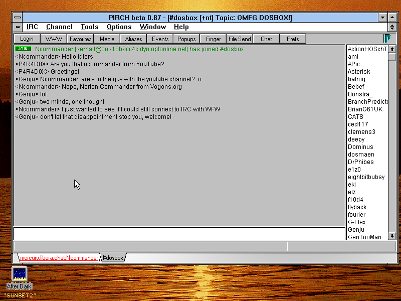The height and width of the screenshot is (301, 401).
Task: Select user DrPhibes in the nick list
Action: 367,162
